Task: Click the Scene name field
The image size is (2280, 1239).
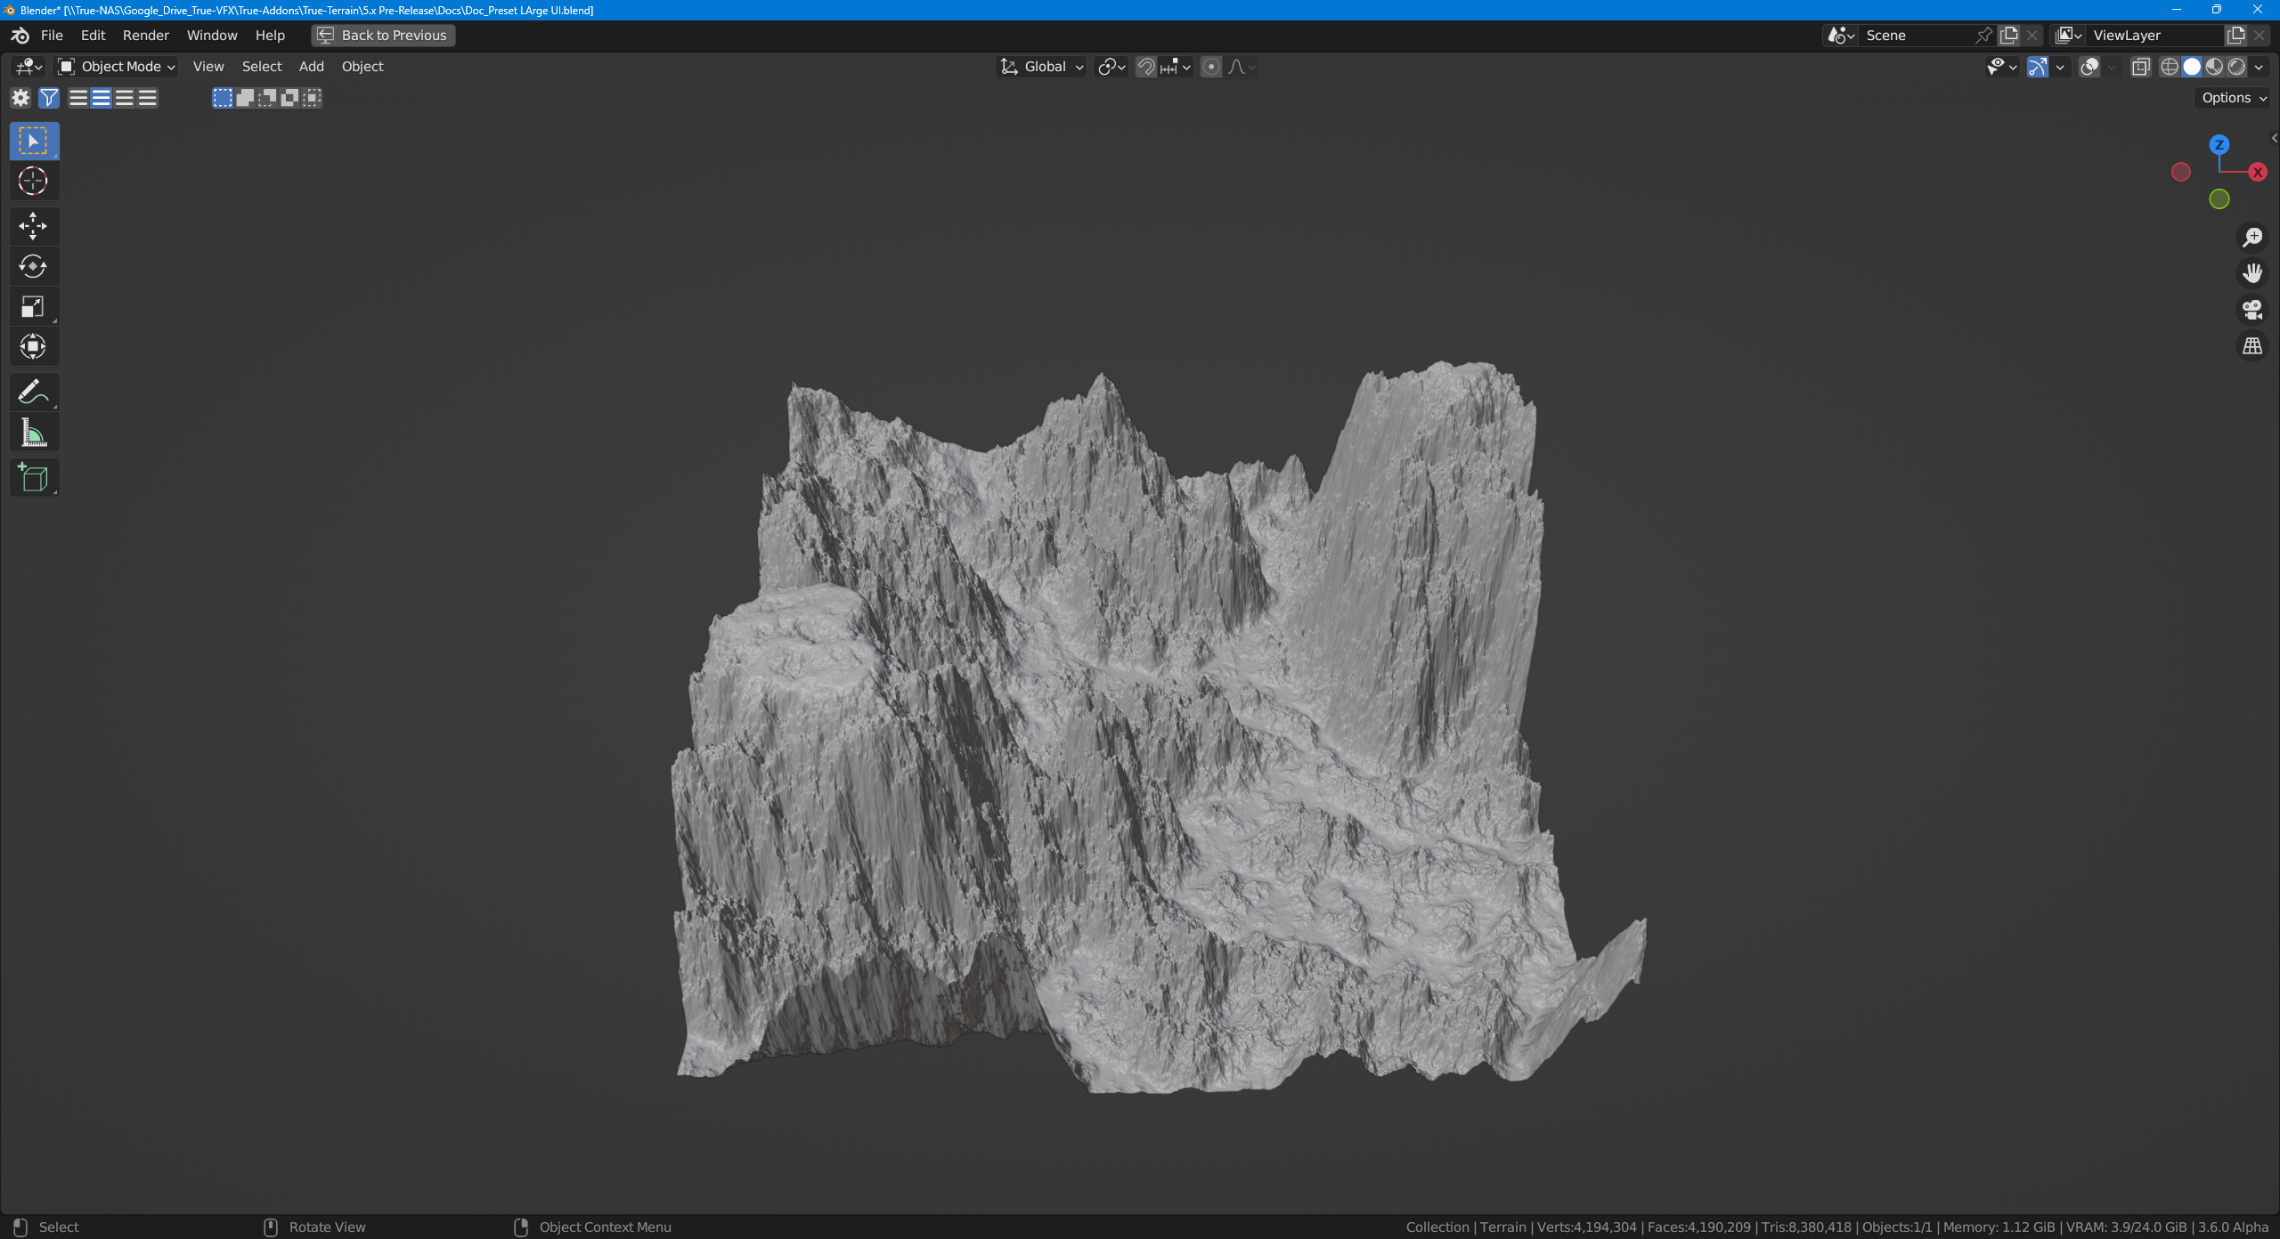Action: [x=1915, y=36]
